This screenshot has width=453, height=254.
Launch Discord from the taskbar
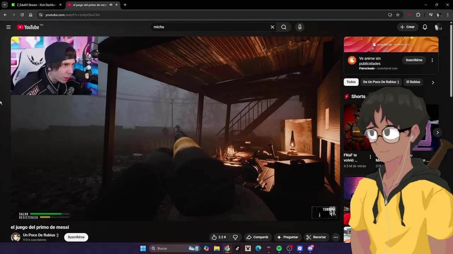click(310, 248)
